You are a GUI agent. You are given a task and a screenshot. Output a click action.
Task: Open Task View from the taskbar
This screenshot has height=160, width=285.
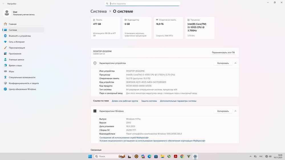click(x=129, y=156)
